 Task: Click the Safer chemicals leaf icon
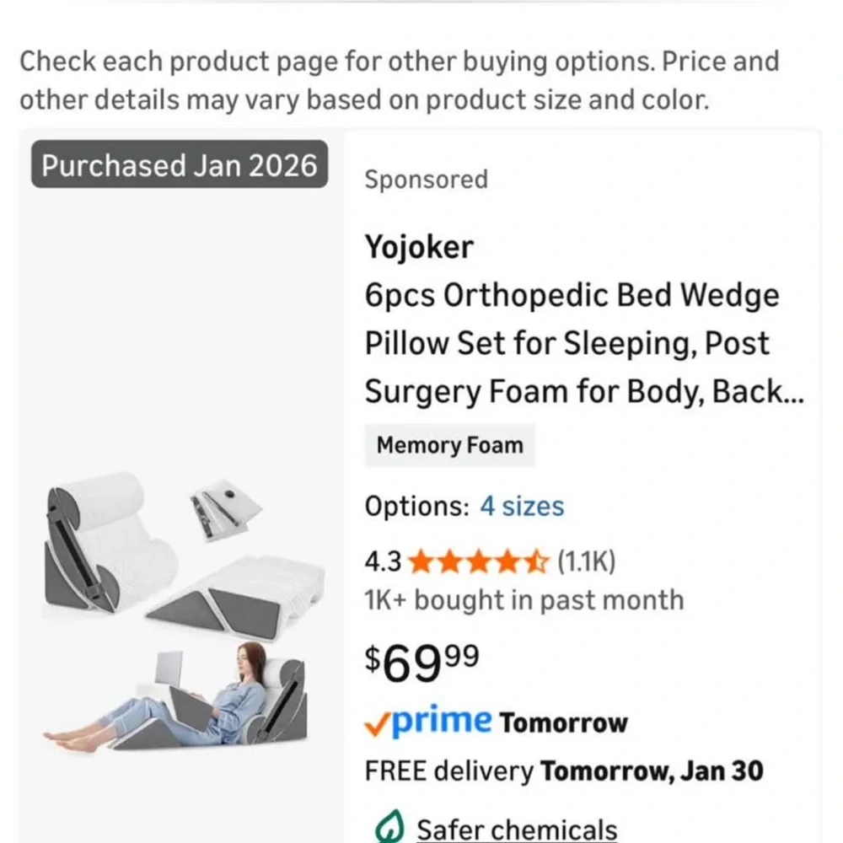point(388,829)
